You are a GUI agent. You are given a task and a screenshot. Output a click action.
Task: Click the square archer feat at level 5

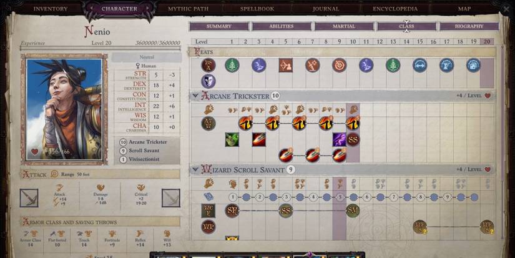285,65
